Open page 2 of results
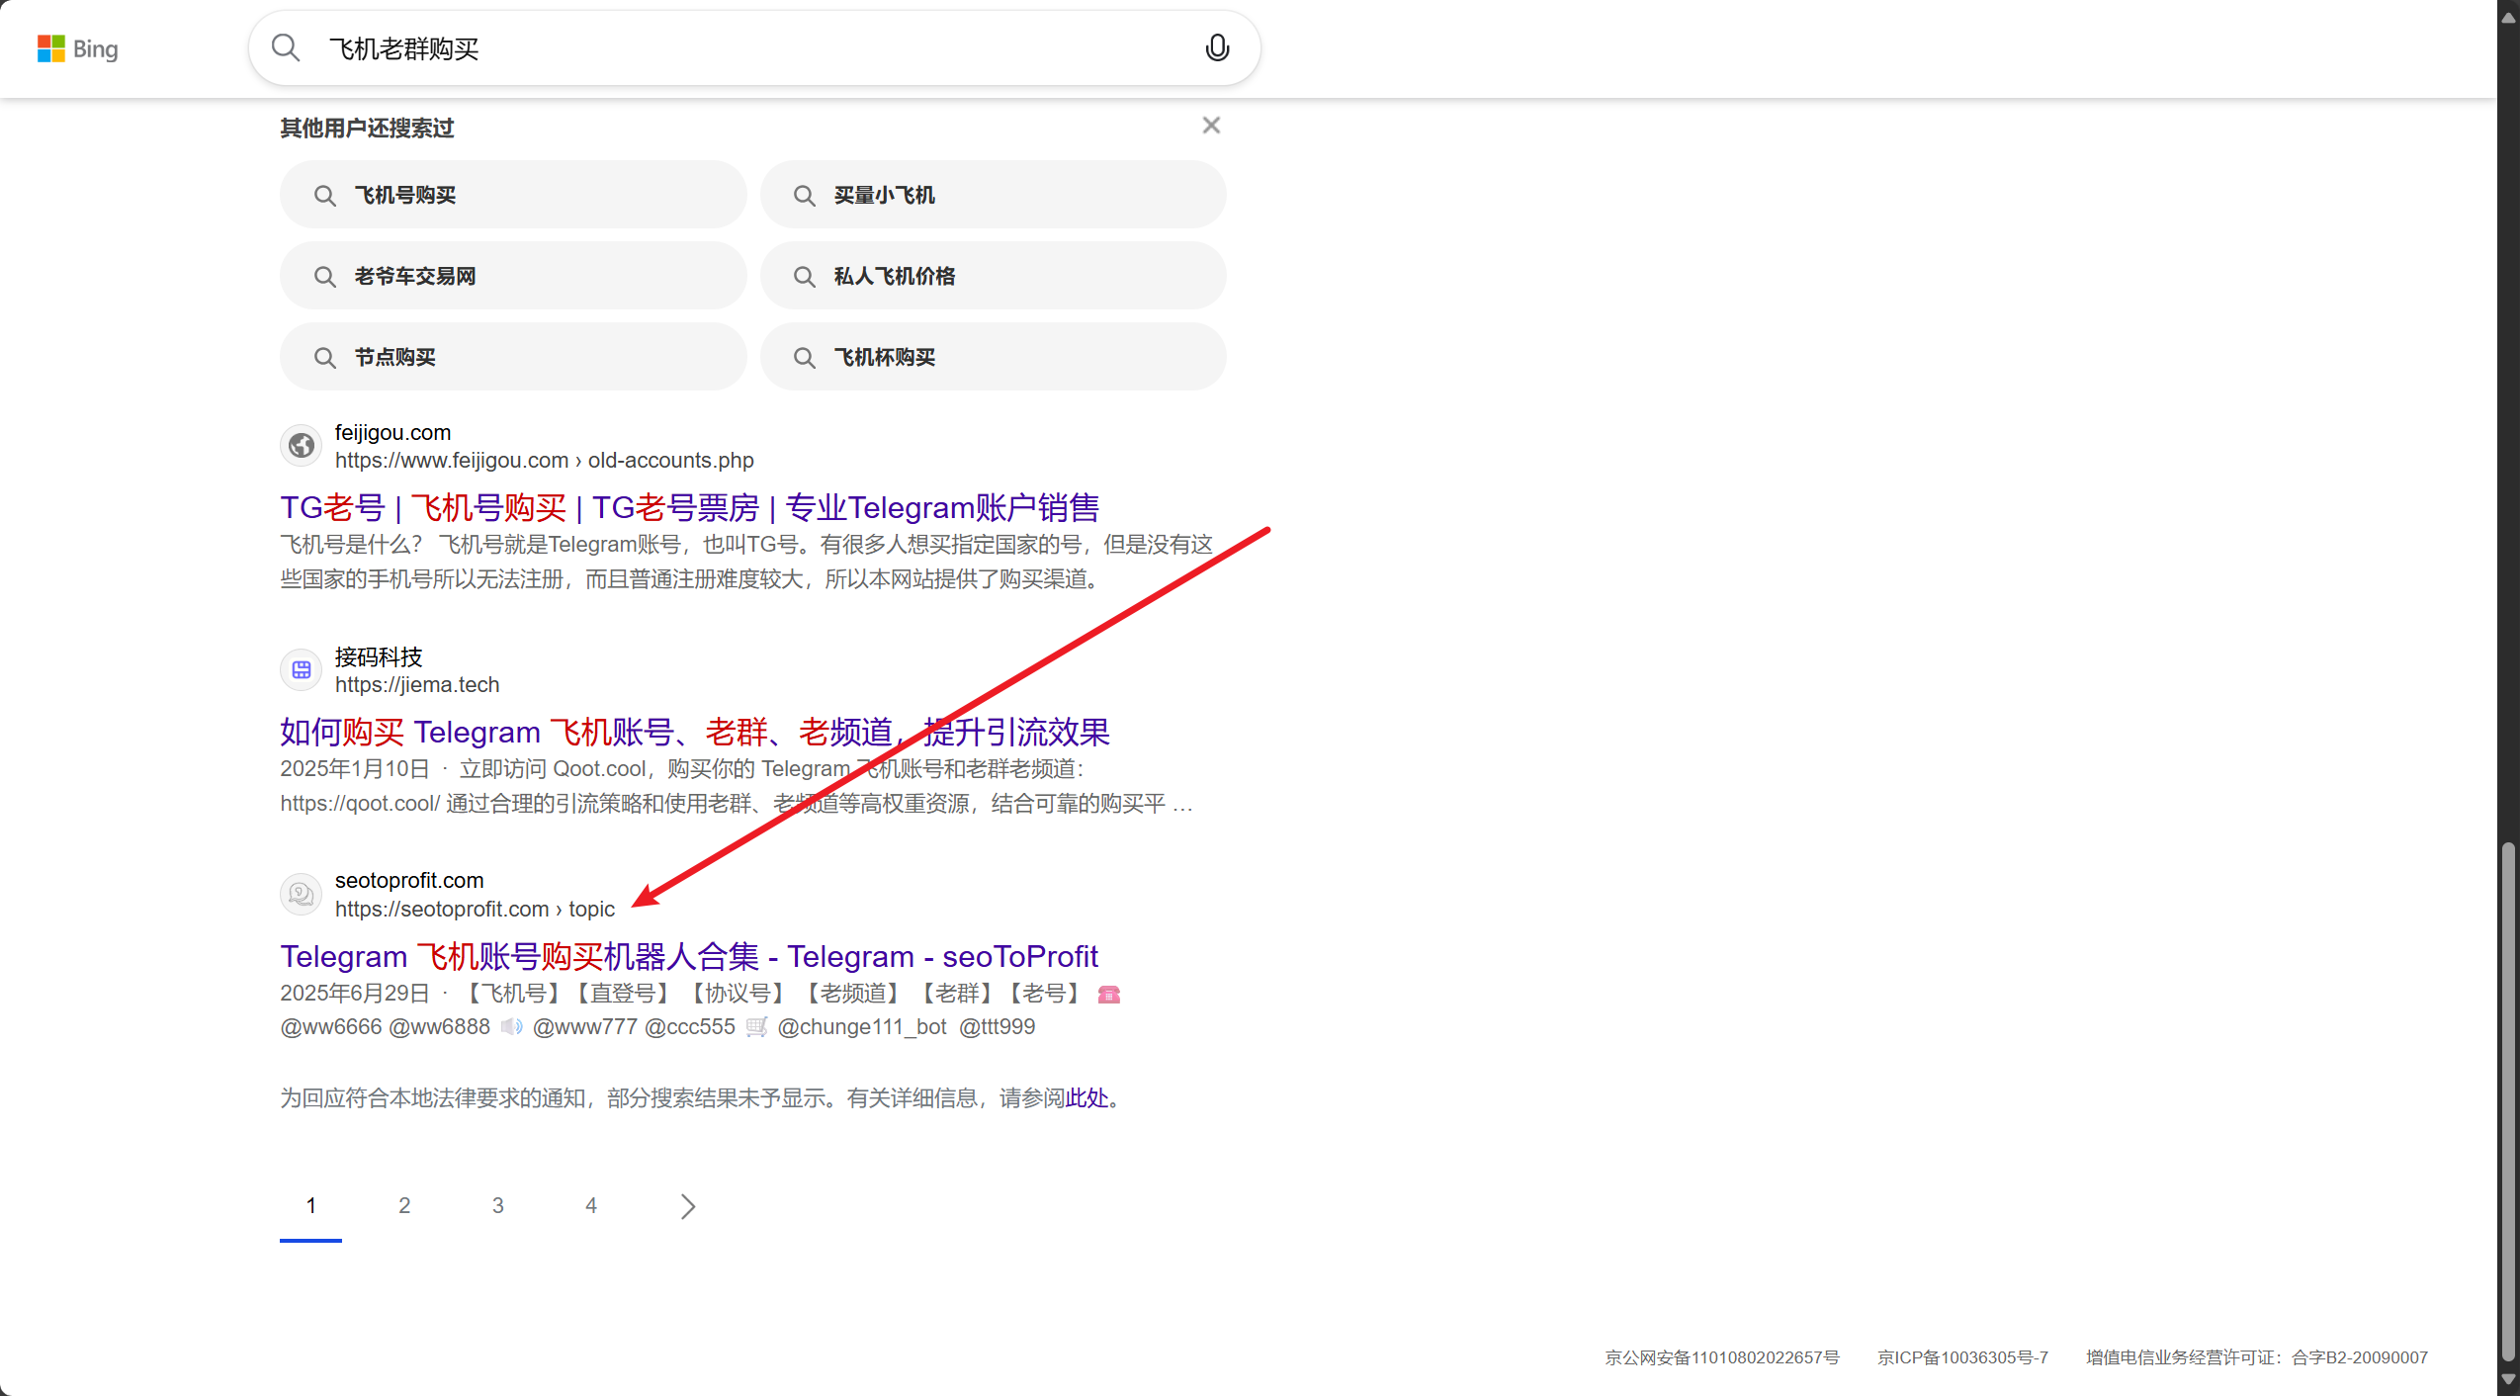 (x=404, y=1206)
